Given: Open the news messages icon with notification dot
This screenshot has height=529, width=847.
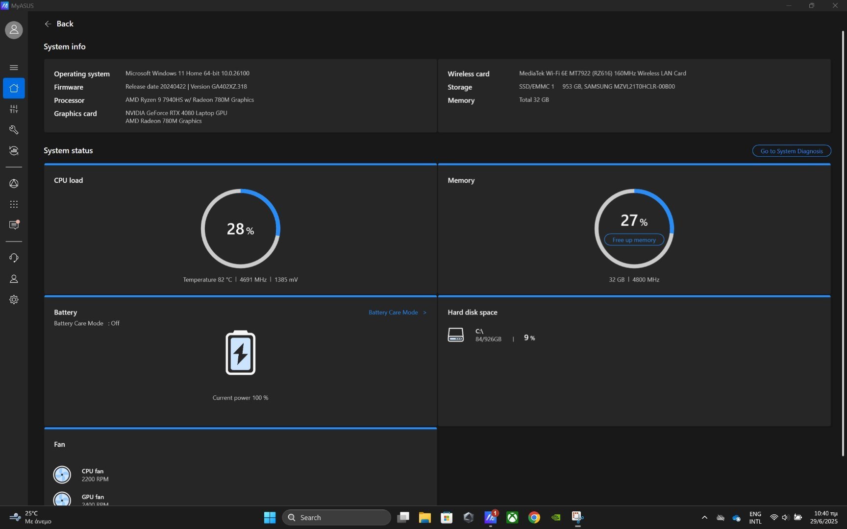Looking at the screenshot, I should [x=14, y=225].
